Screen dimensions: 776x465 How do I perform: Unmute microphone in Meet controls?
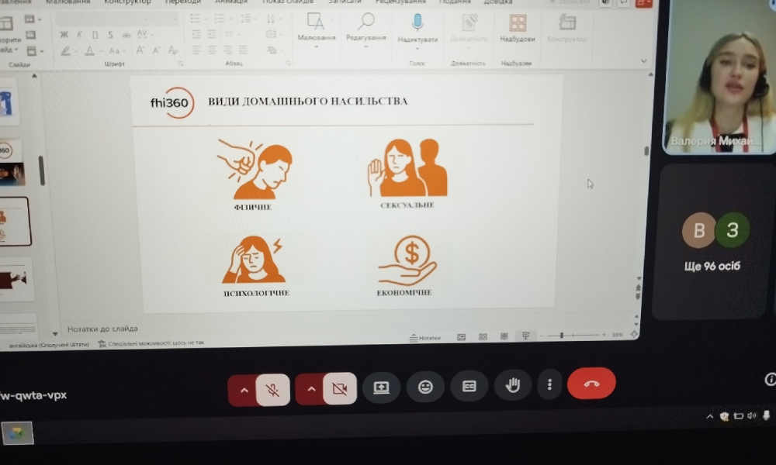272,389
